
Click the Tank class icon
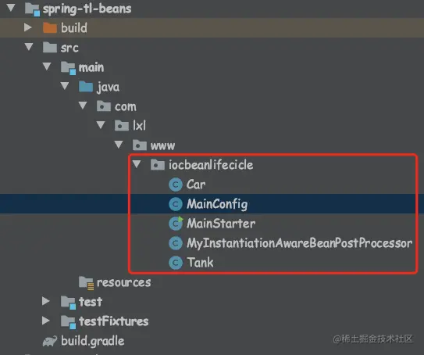176,263
